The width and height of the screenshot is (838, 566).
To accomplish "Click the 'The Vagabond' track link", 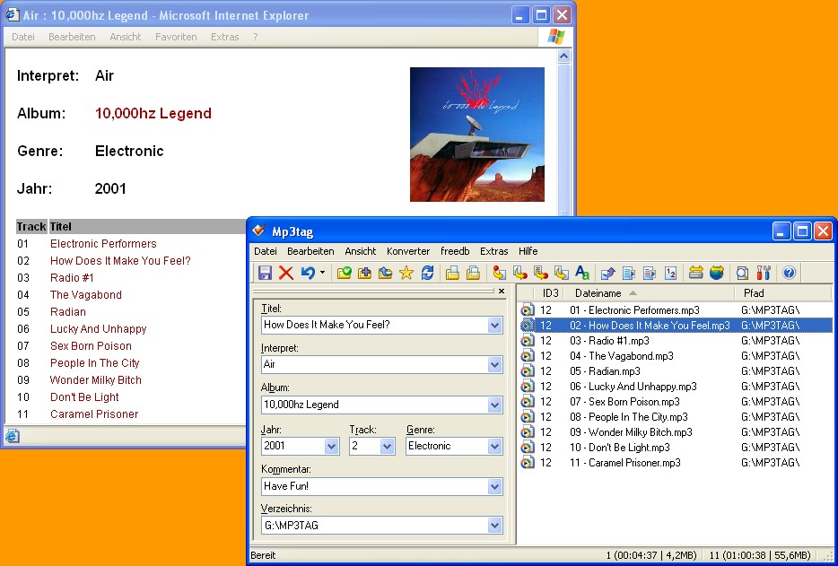I will pyautogui.click(x=86, y=295).
